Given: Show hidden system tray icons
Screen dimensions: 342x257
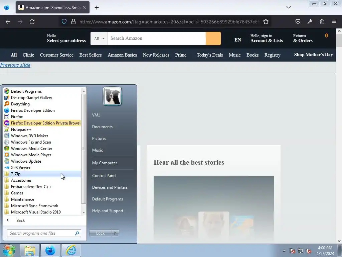Looking at the screenshot, I should (284, 251).
